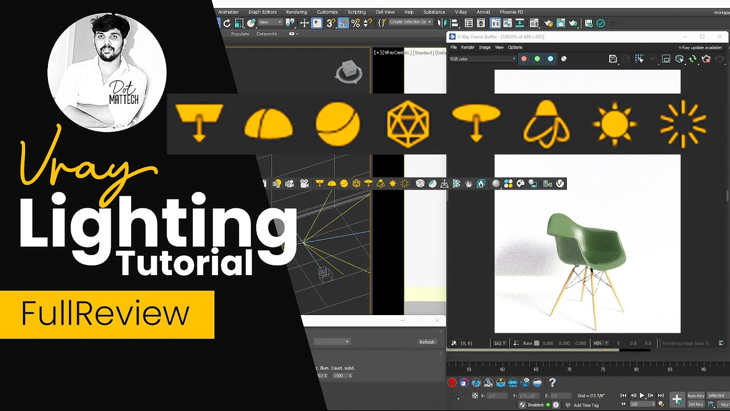Save the image in V-Ray Frame Buffer
This screenshot has width=730, height=411.
[x=613, y=59]
